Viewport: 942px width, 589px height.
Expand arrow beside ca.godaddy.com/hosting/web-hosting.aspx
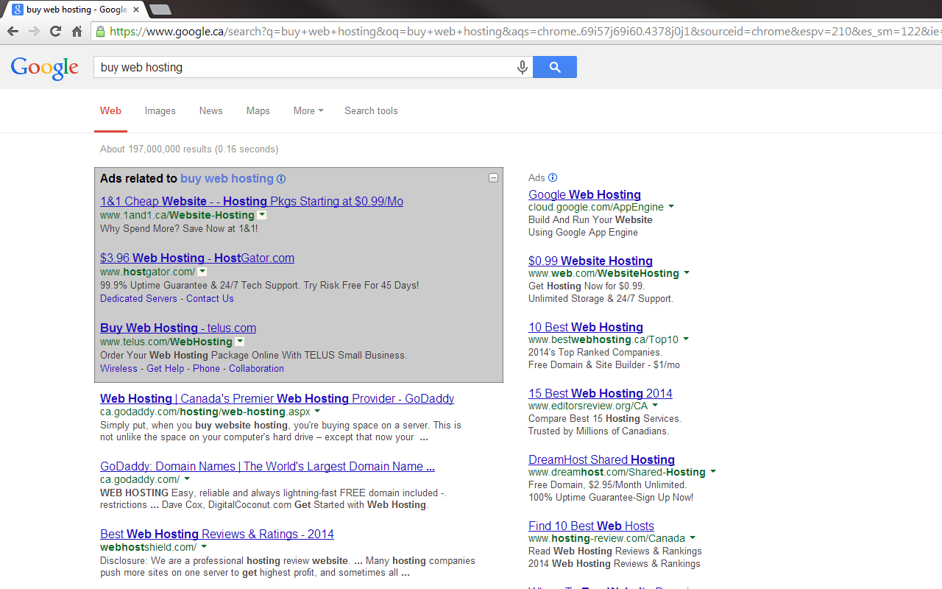tap(317, 412)
